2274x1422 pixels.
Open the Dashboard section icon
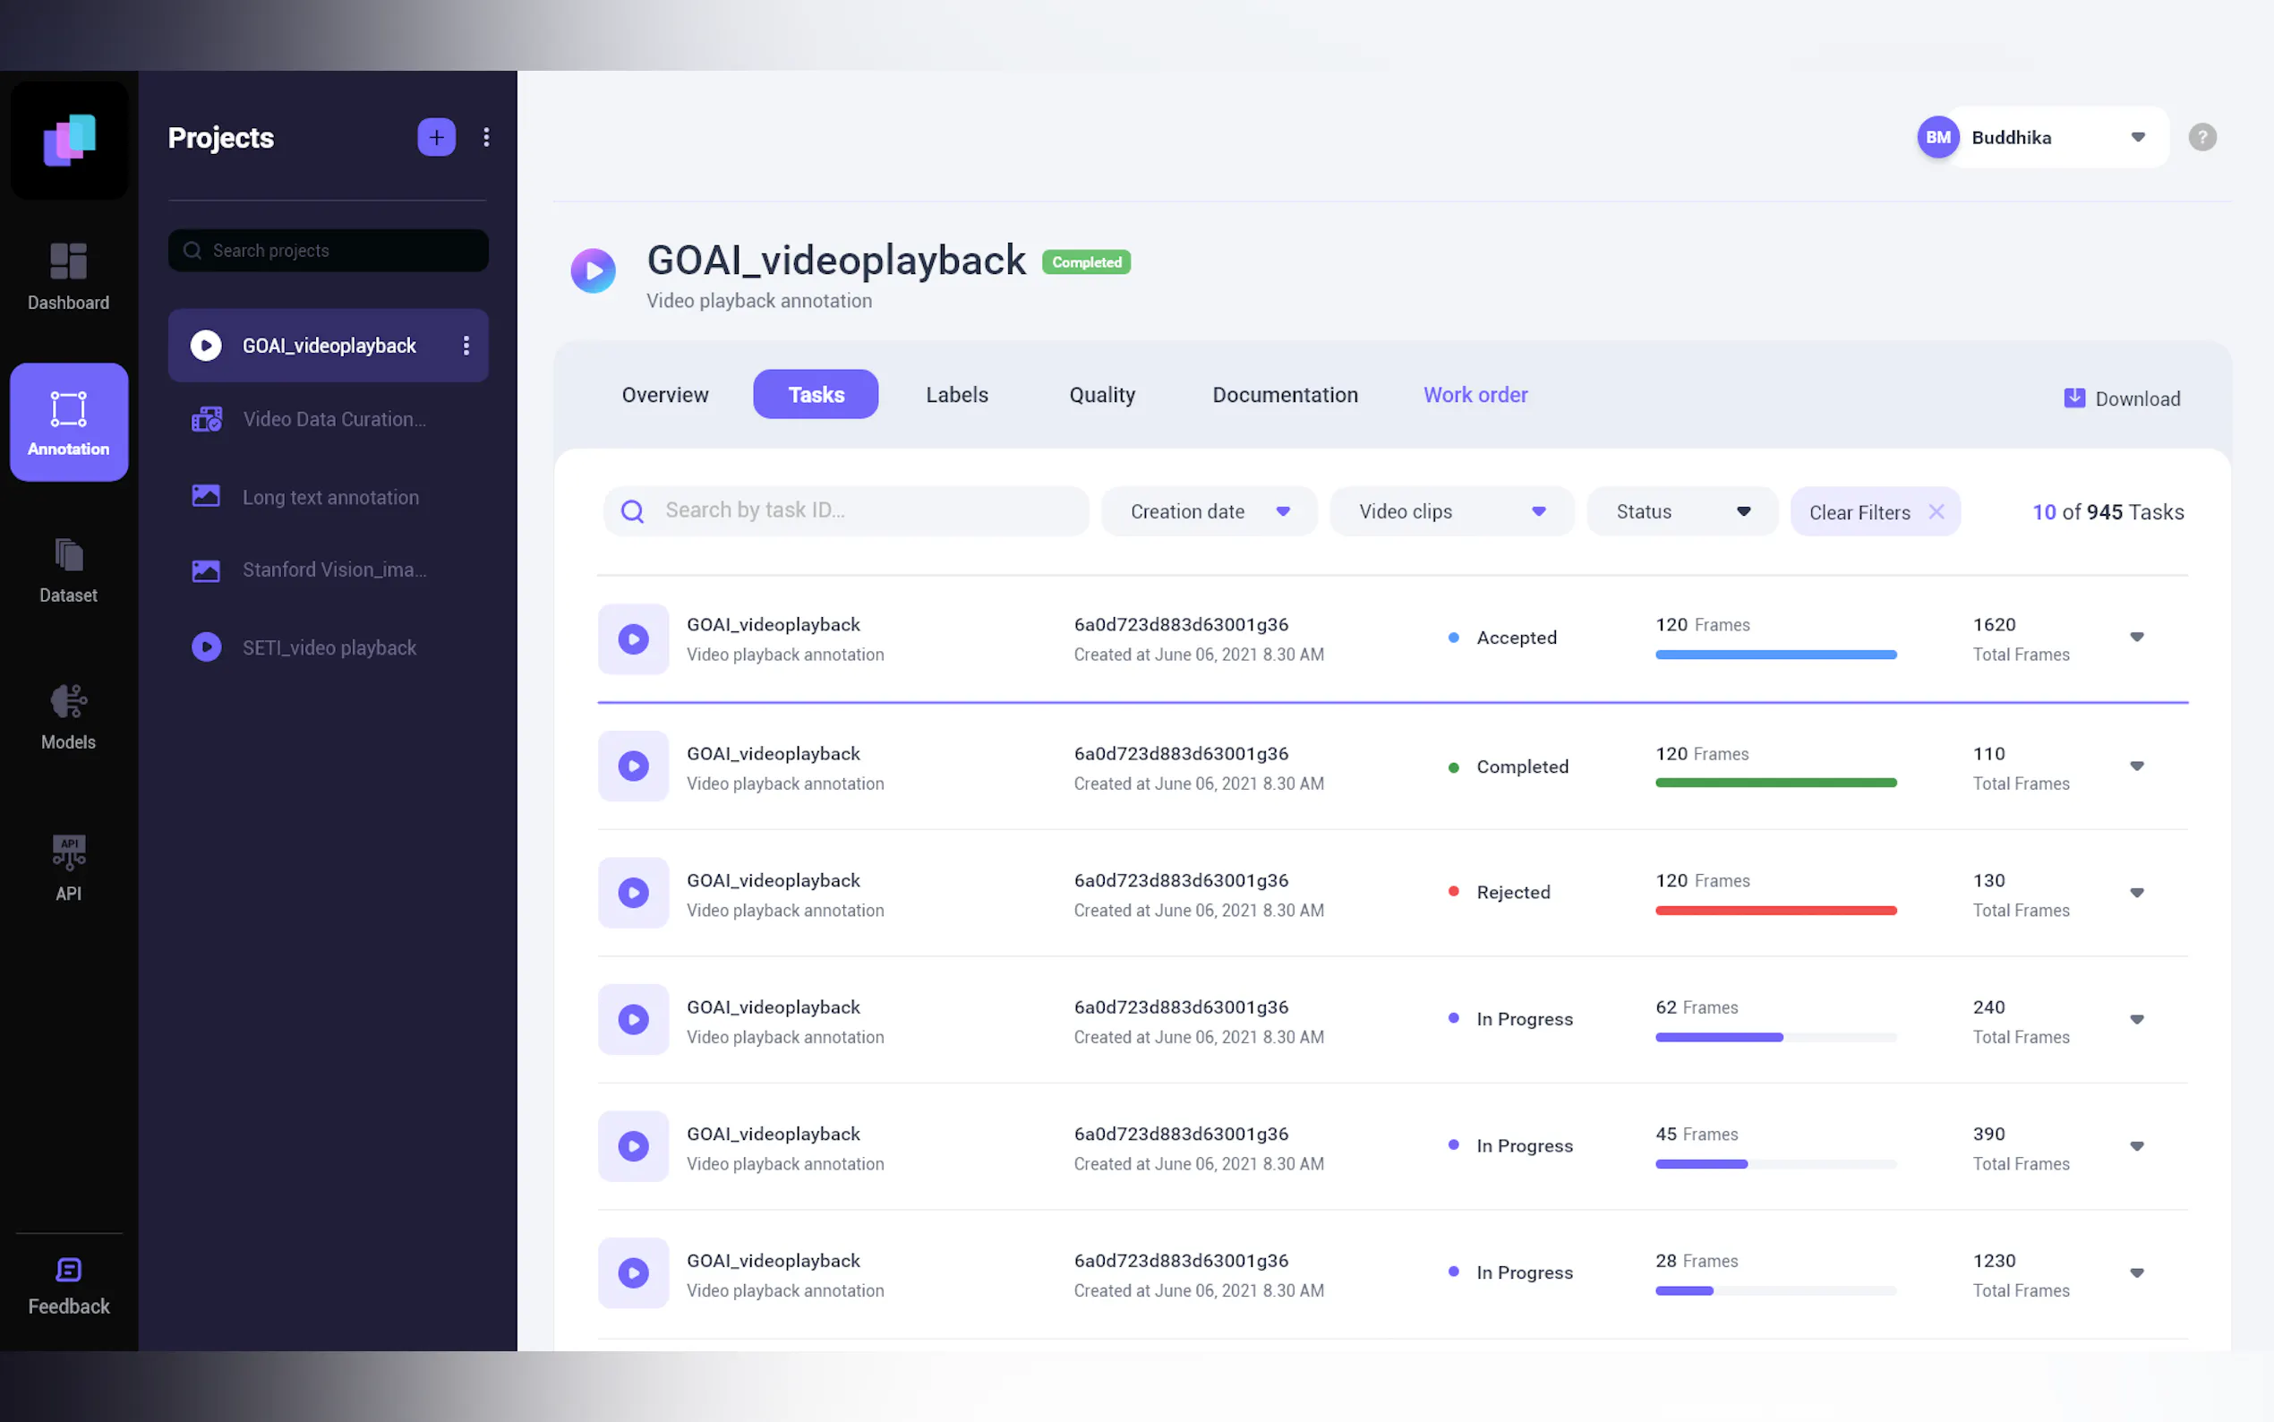click(x=68, y=262)
